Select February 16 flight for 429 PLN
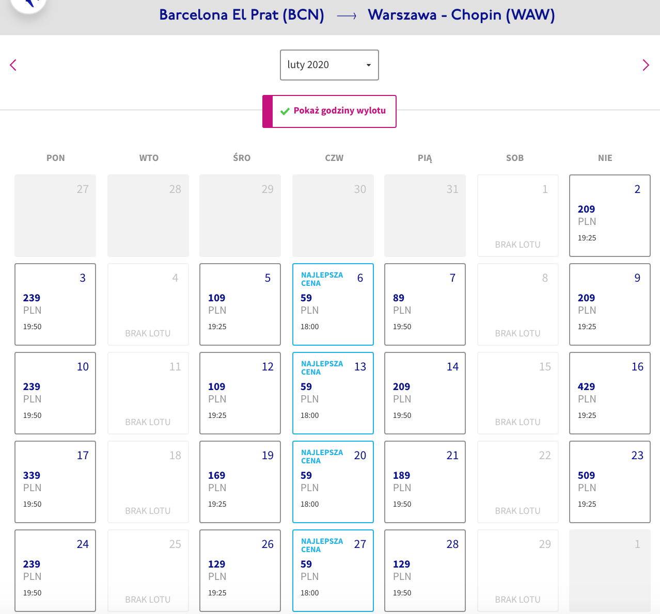 [x=610, y=393]
